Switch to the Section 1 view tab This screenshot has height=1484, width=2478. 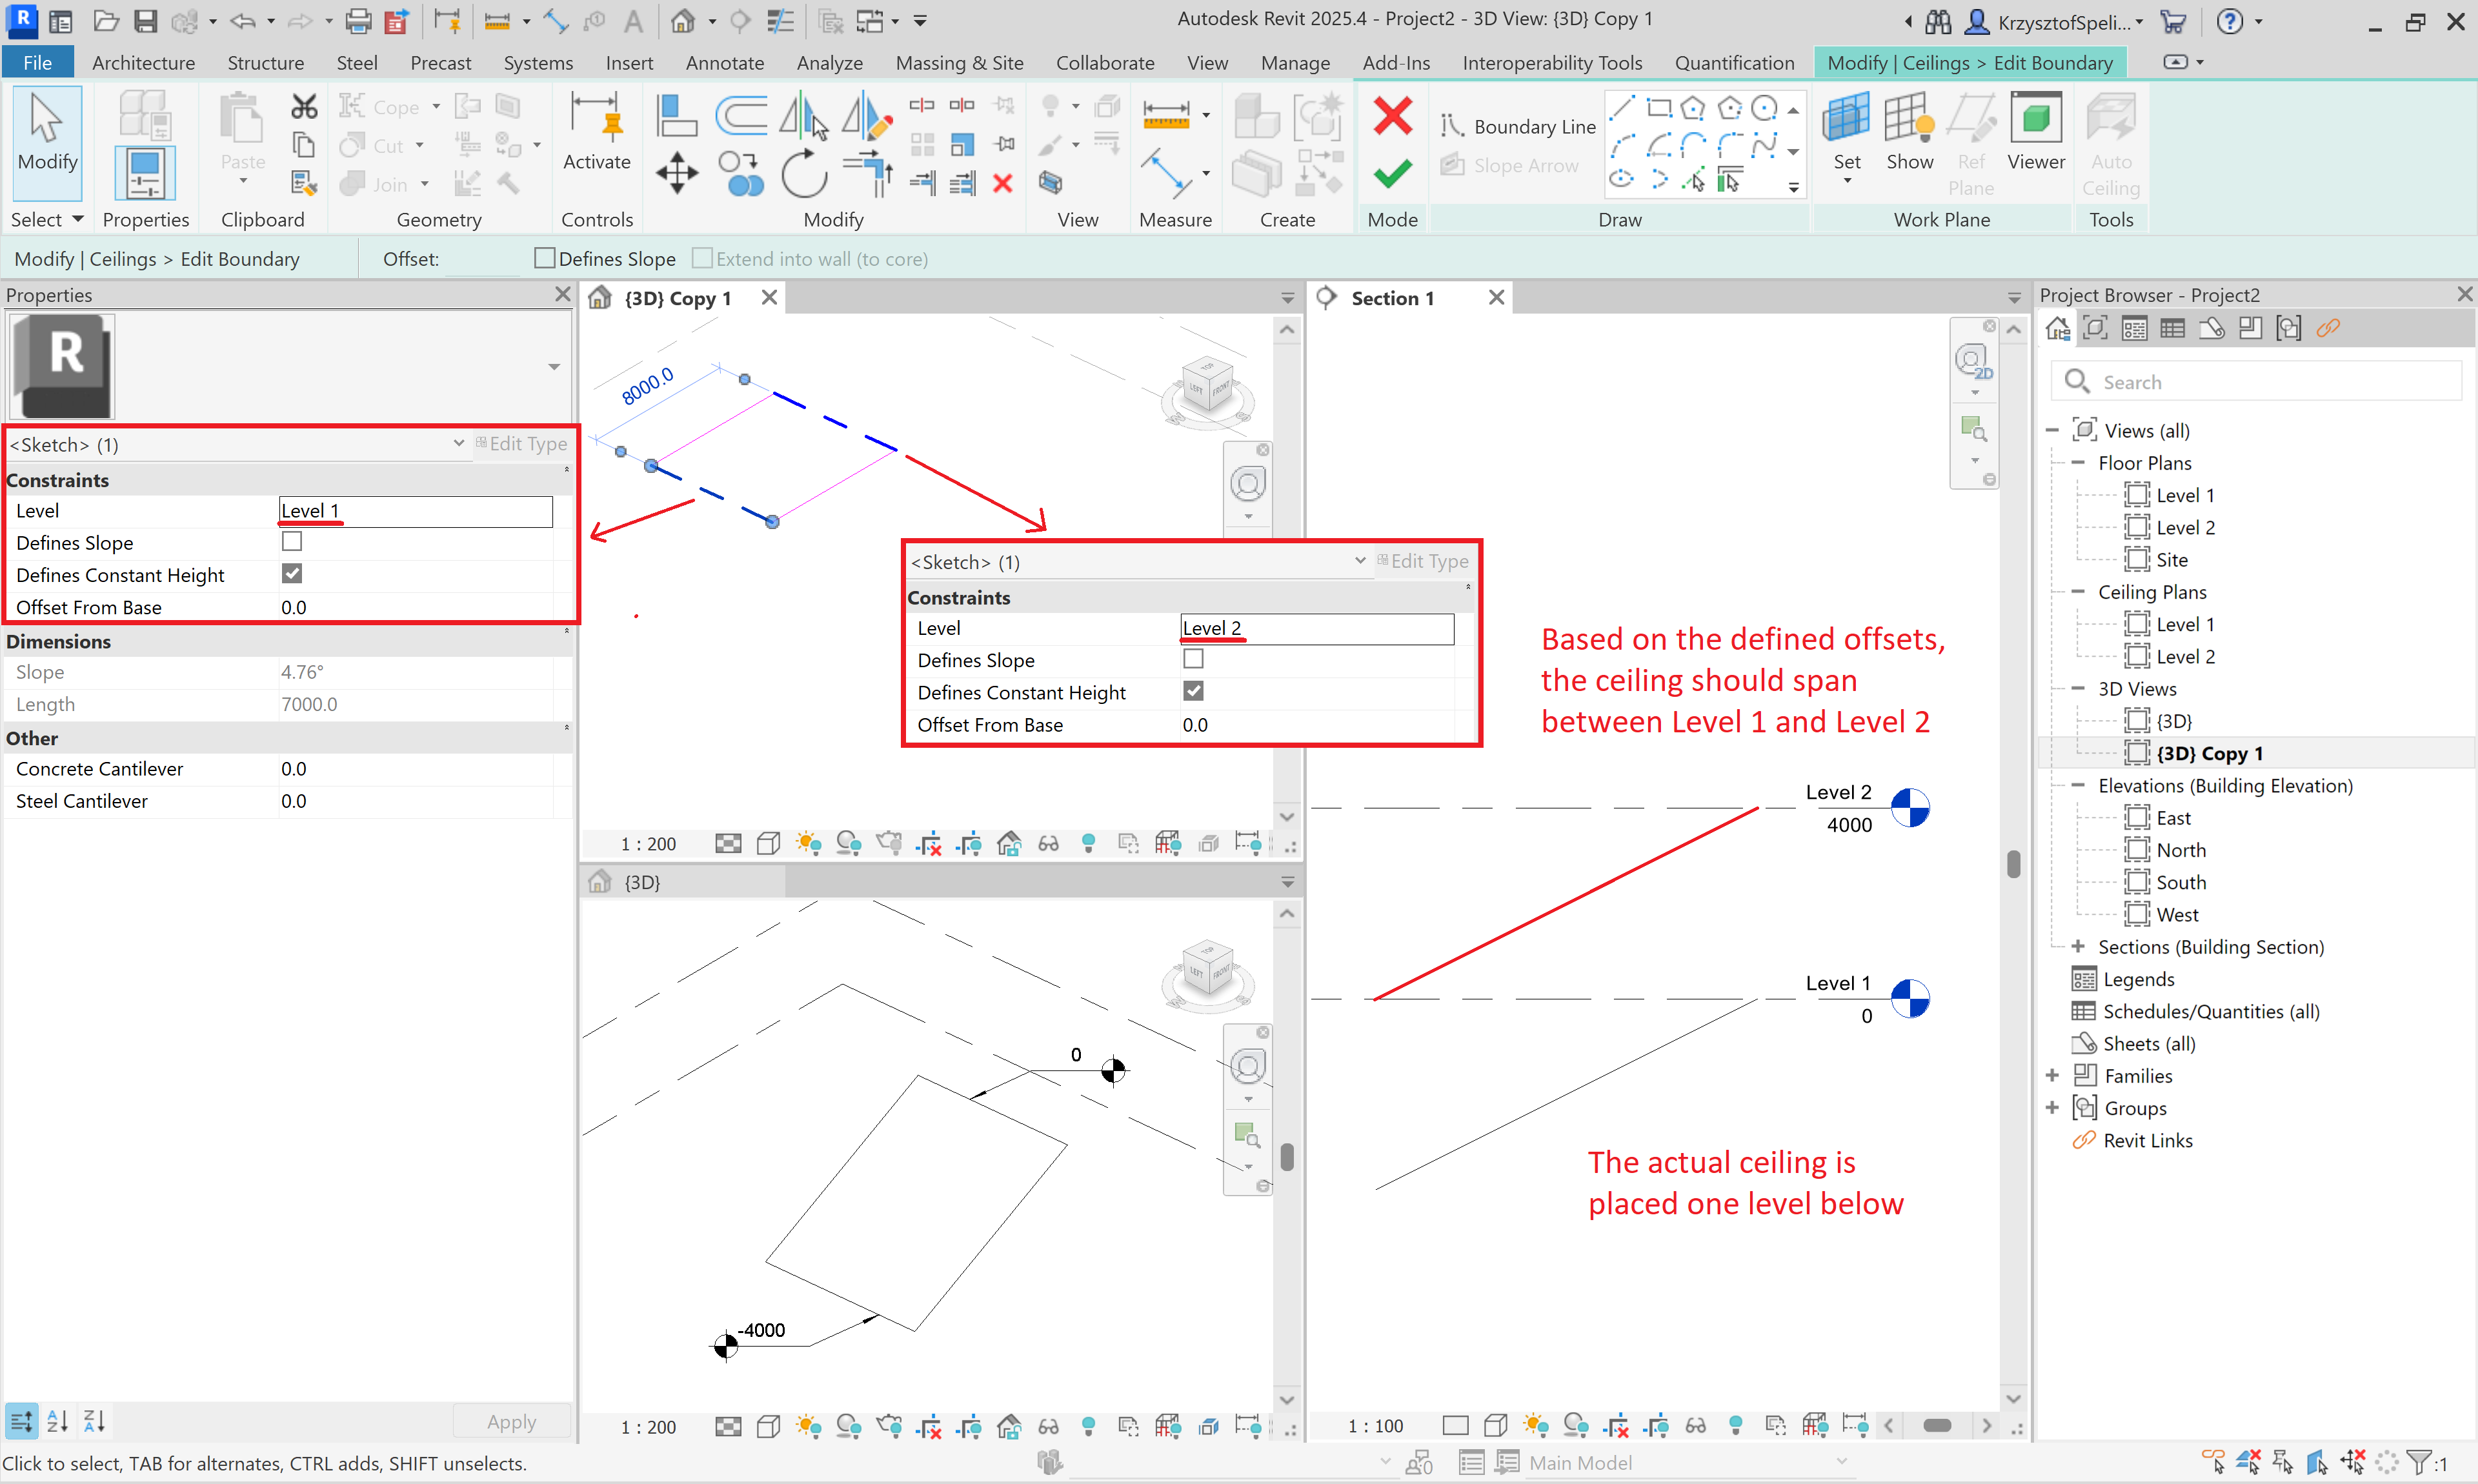pyautogui.click(x=1391, y=298)
